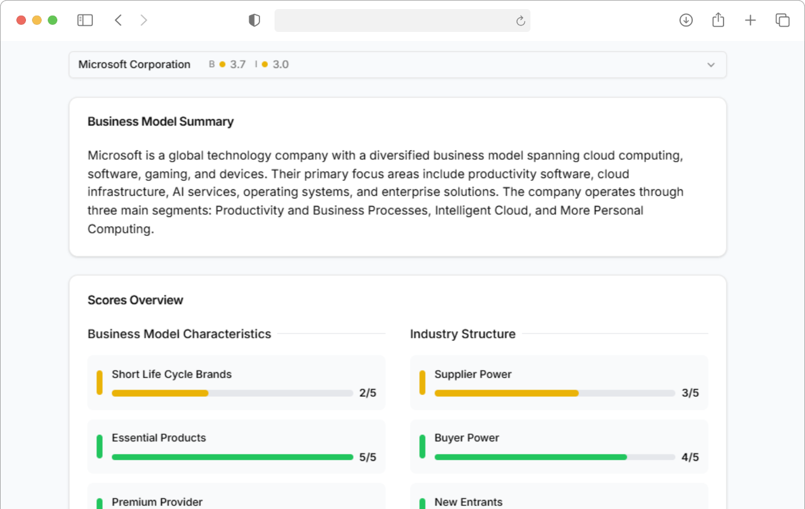Click the yellow indicator beside Short Life Cycle Brands
The image size is (805, 509).
100,383
